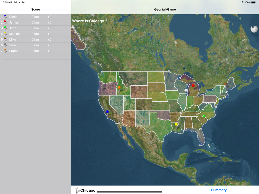Click the Geonial-Game title
The width and height of the screenshot is (259, 194).
[x=165, y=9]
